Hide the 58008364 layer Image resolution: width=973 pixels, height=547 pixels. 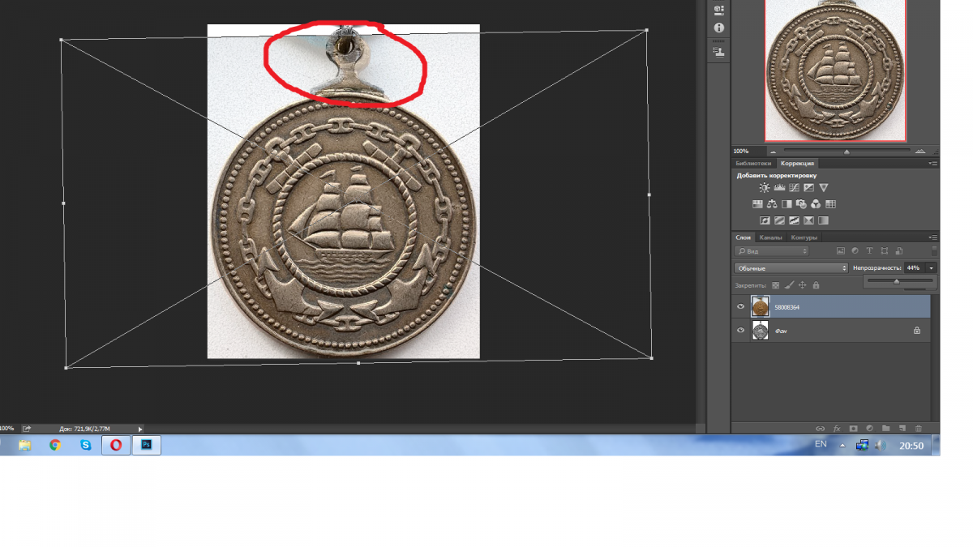(x=740, y=307)
